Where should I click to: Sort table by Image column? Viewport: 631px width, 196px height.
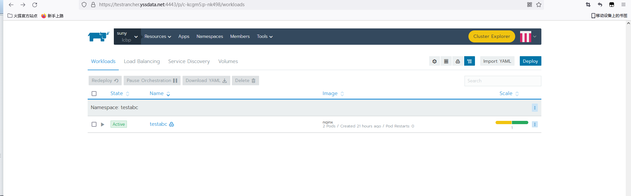pos(333,93)
